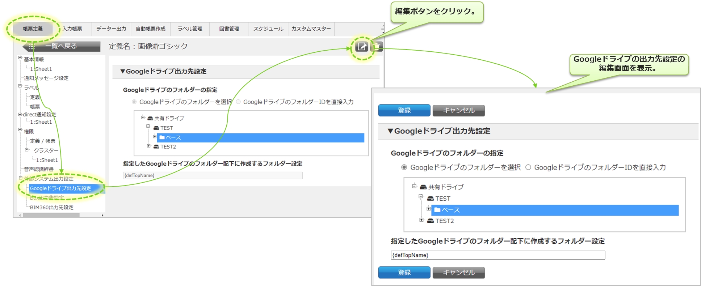Expand ベース folder in edit screen
The height and width of the screenshot is (286, 701).
pos(429,209)
